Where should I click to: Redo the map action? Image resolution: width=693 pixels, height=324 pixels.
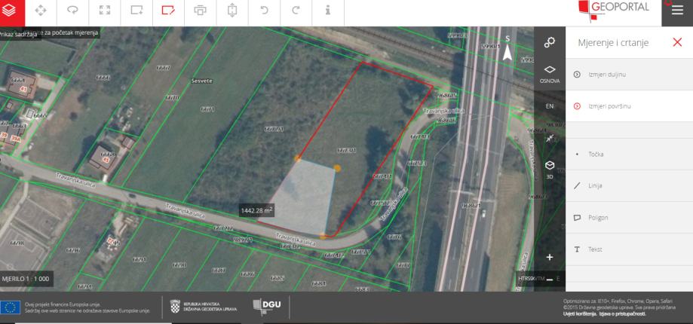tap(296, 11)
